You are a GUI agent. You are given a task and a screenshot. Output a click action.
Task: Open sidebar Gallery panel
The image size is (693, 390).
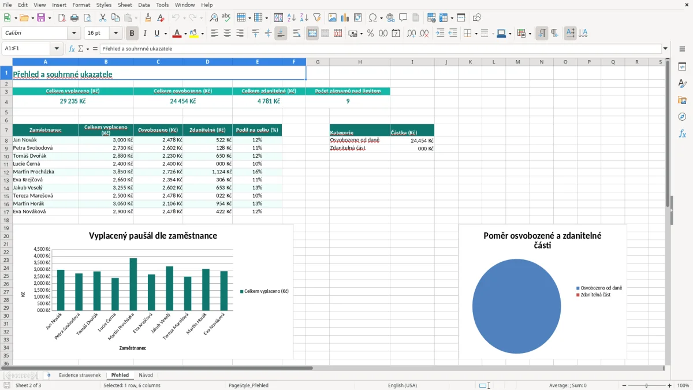pos(682,101)
